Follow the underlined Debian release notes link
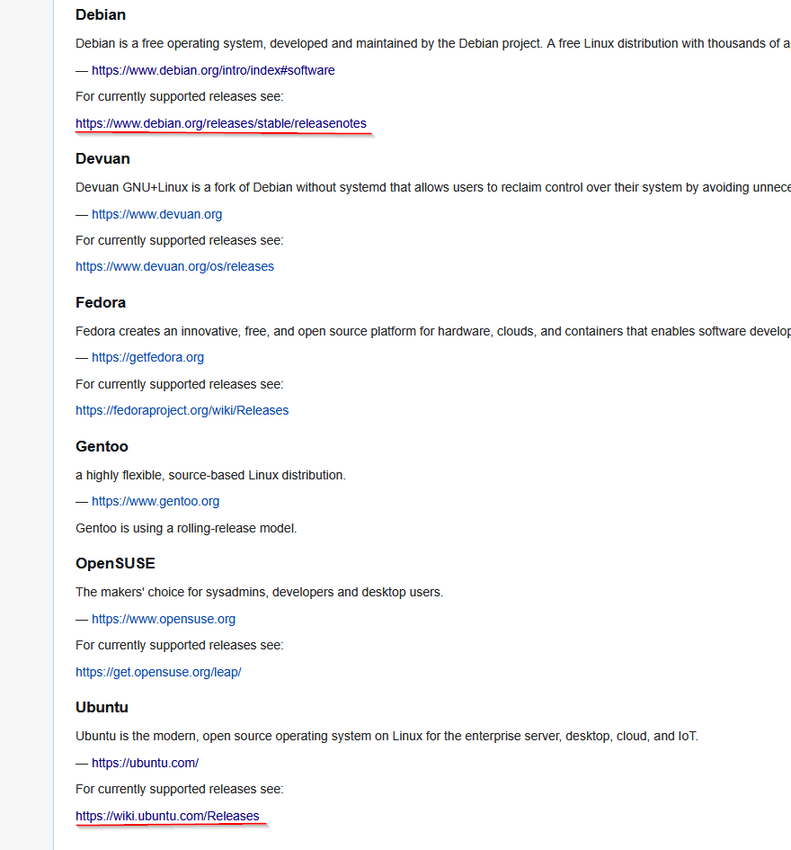The height and width of the screenshot is (850, 791). point(220,123)
